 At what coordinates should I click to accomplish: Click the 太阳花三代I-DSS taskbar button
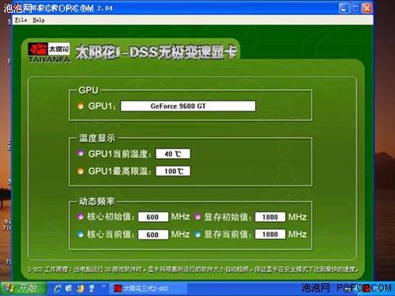(x=148, y=289)
